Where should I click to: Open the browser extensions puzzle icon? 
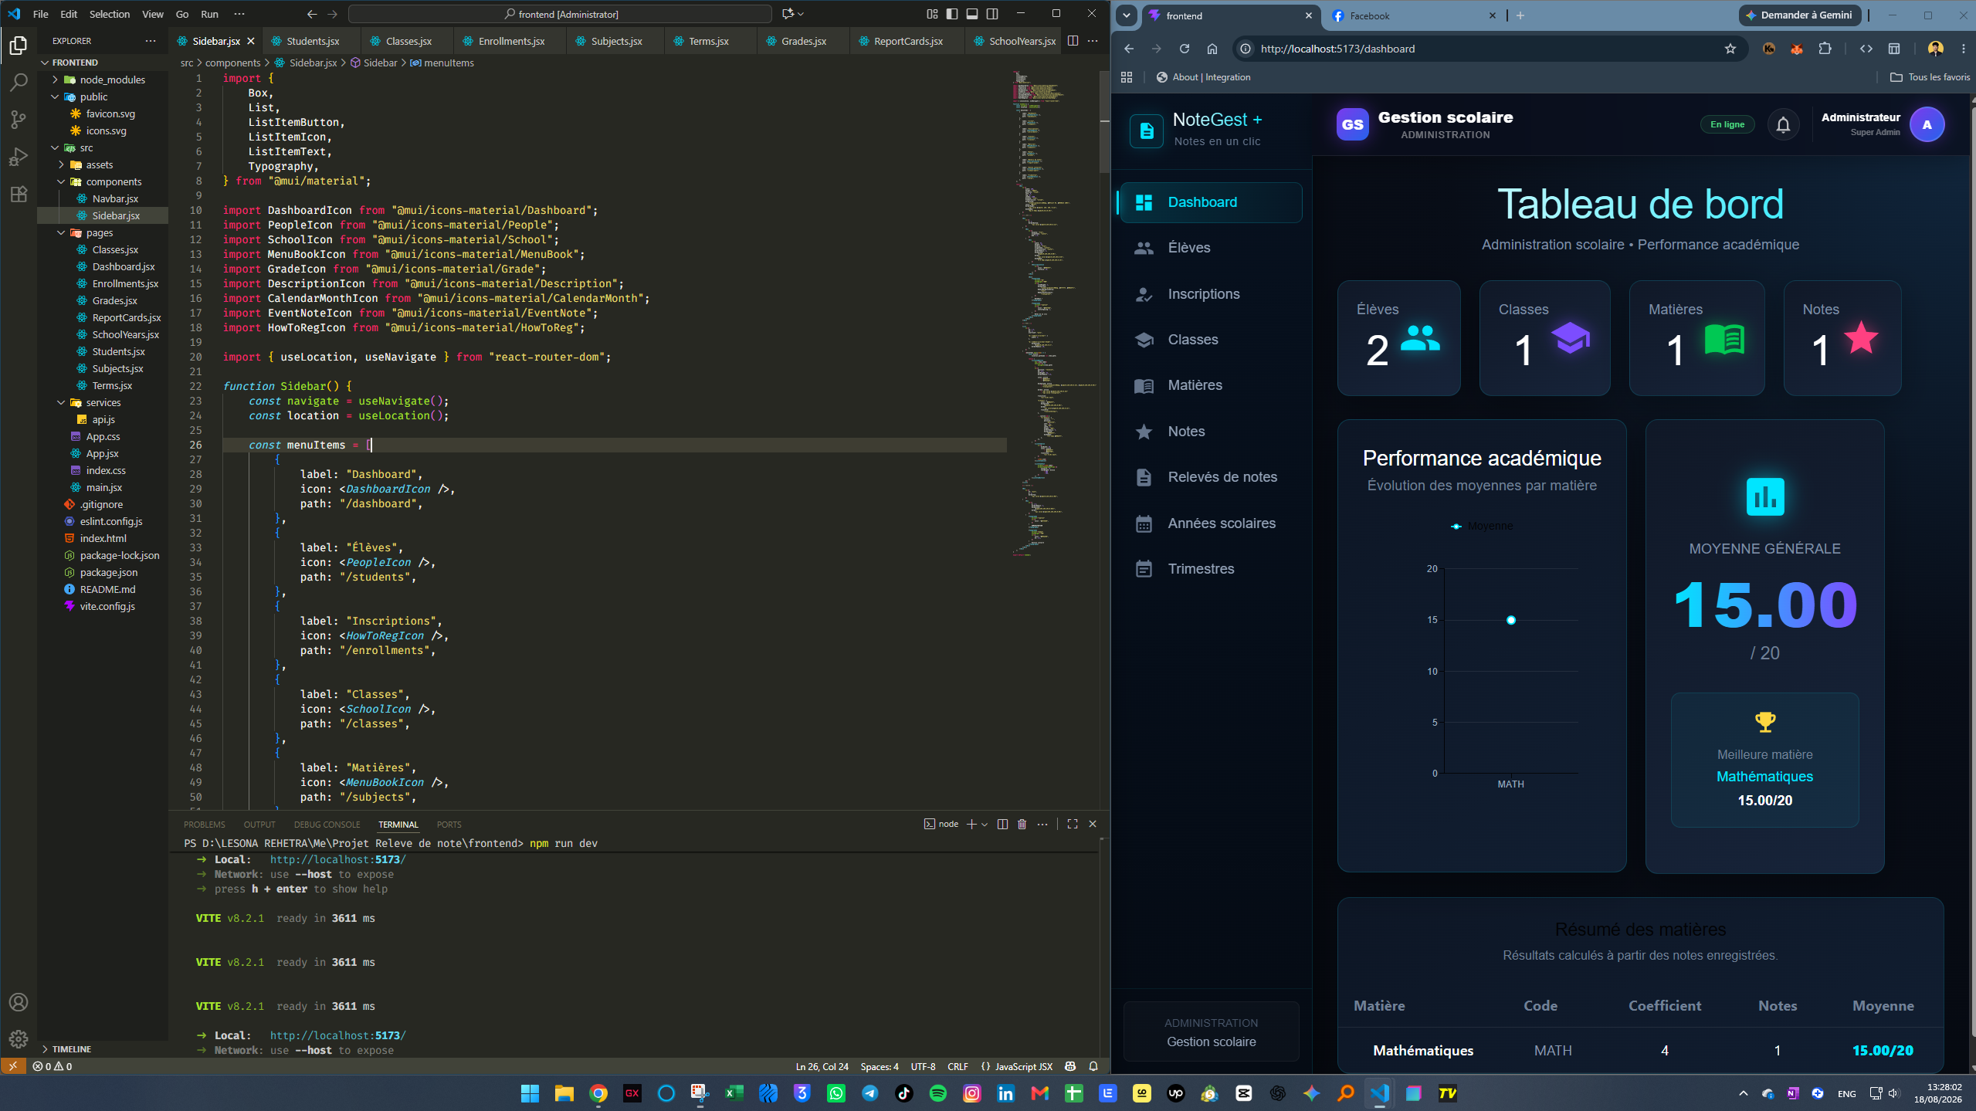click(1825, 49)
